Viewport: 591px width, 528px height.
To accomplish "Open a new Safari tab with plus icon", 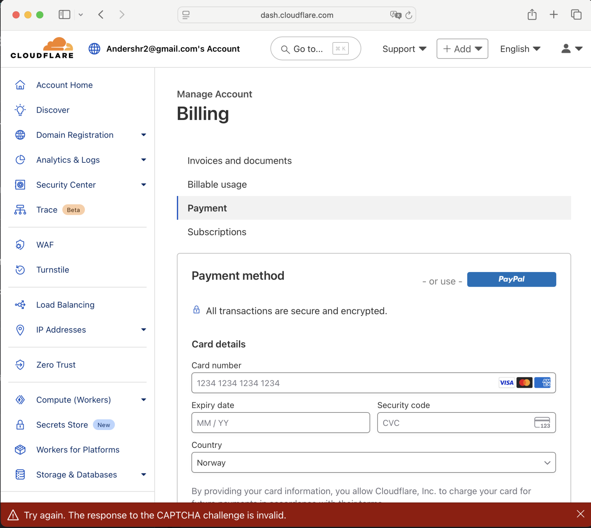I will [554, 14].
